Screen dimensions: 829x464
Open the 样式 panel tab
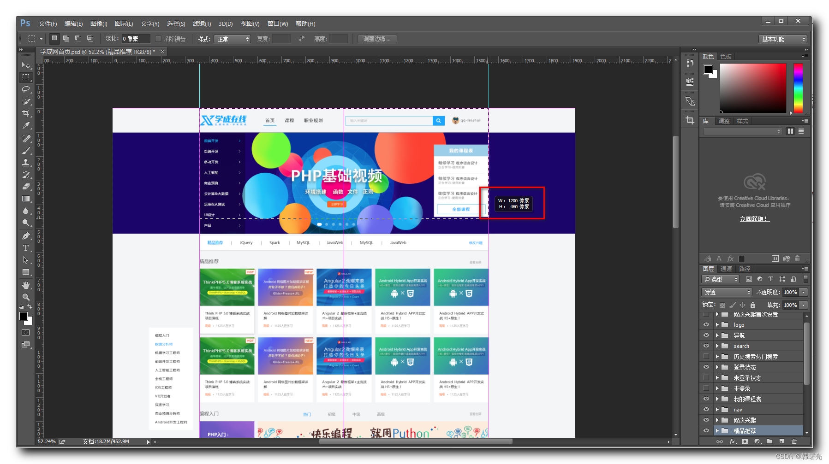(742, 121)
